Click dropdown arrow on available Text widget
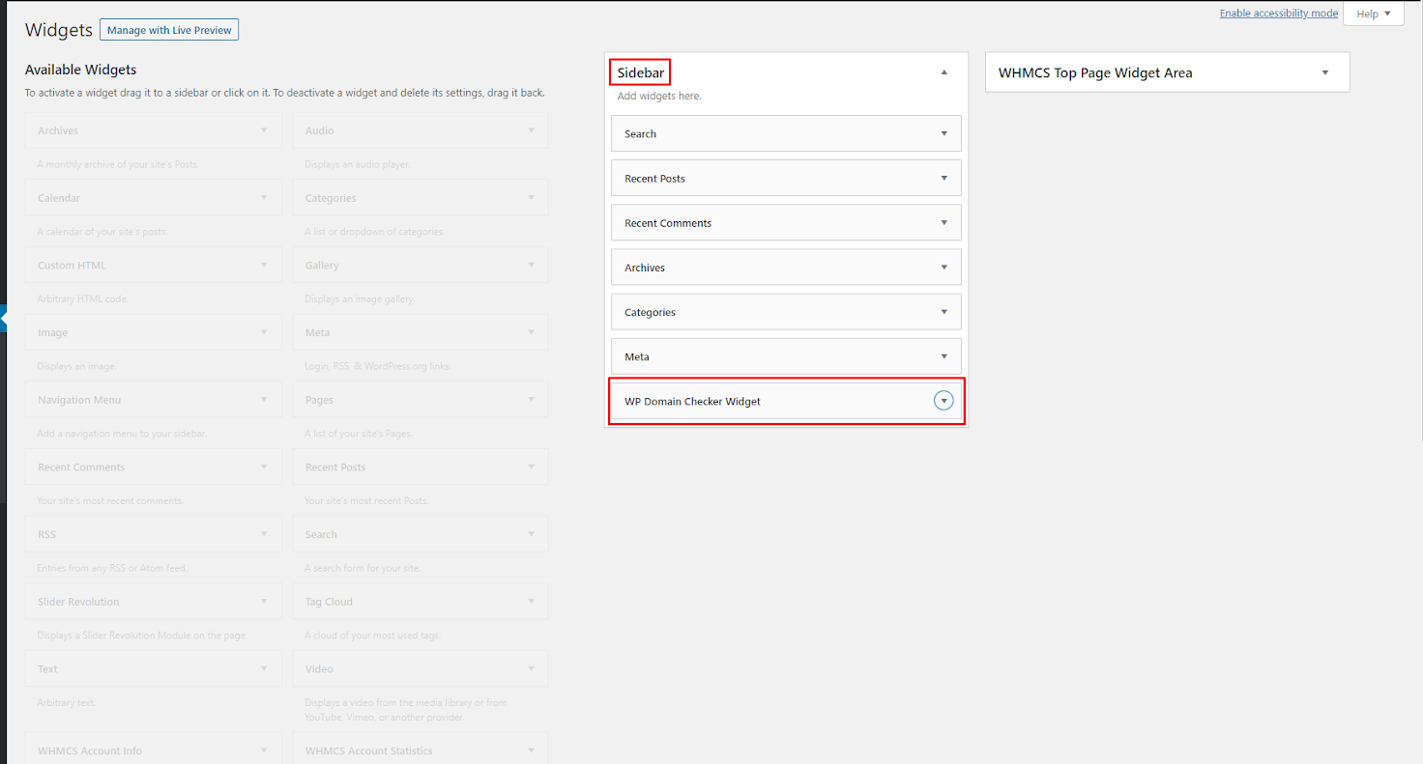1423x764 pixels. tap(264, 668)
